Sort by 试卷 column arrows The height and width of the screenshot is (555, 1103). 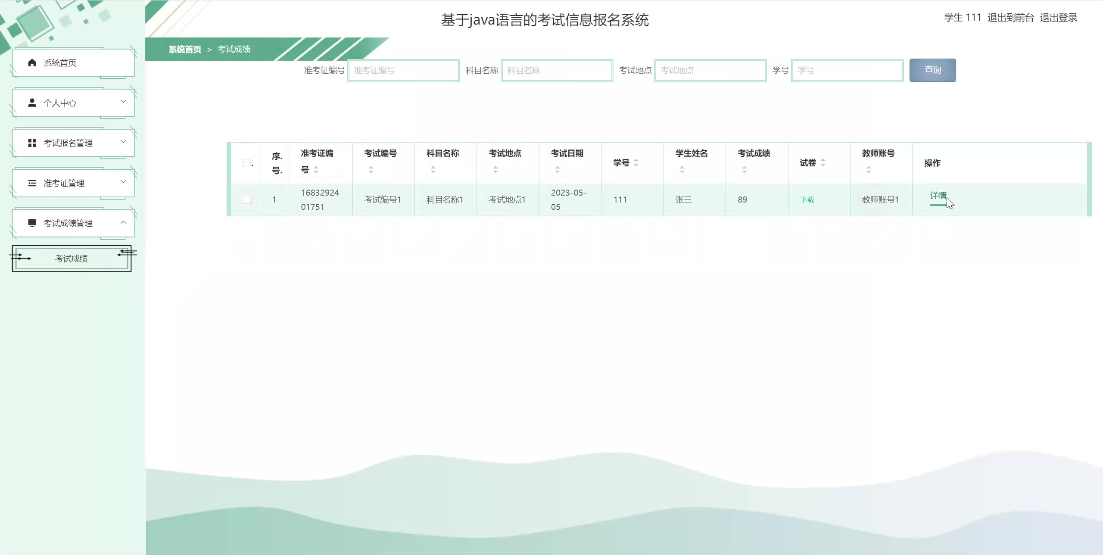[823, 163]
